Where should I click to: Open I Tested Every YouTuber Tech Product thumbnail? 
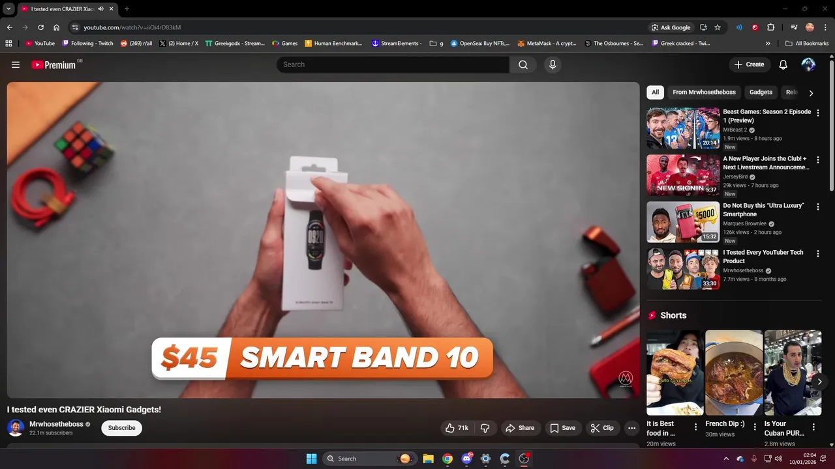pos(683,269)
